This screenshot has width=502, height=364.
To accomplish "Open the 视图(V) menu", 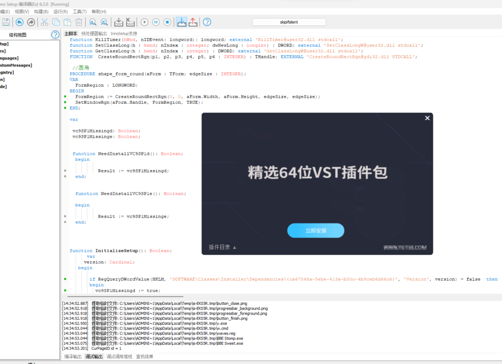I will (22, 11).
